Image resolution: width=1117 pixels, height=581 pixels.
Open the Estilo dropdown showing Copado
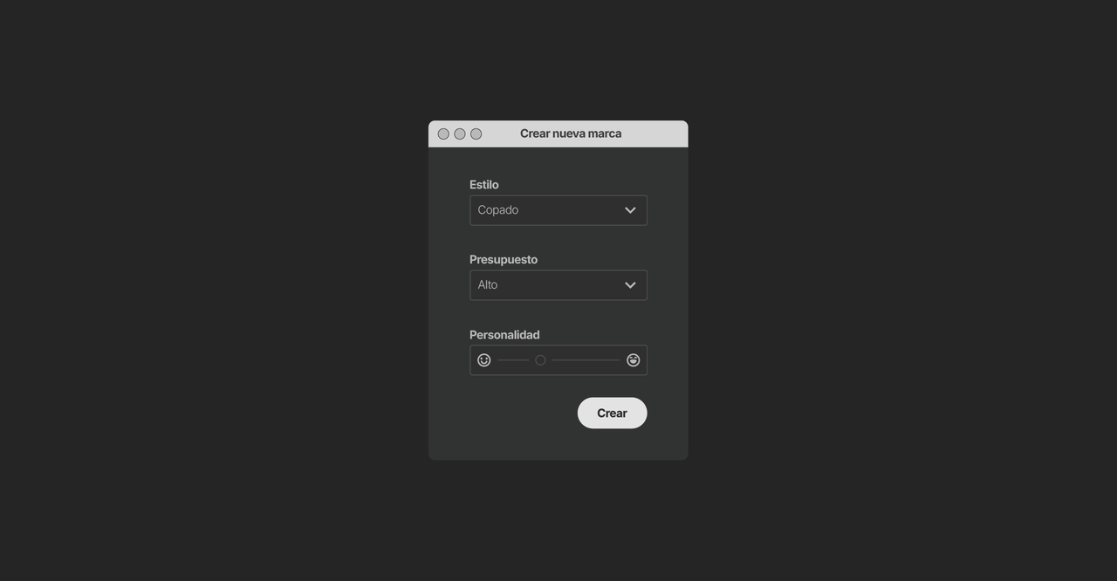(x=558, y=210)
